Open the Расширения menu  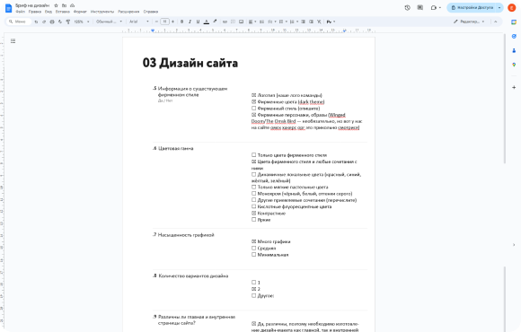click(x=129, y=12)
